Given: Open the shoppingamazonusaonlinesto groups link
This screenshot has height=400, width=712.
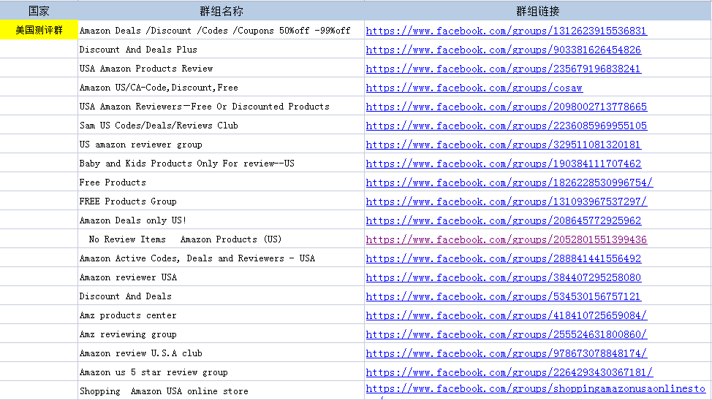Looking at the screenshot, I should (536, 389).
